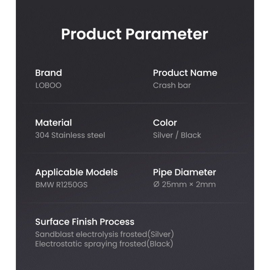Image resolution: width=270 pixels, height=270 pixels.
Task: Click the Crash bar text
Action: point(172,85)
